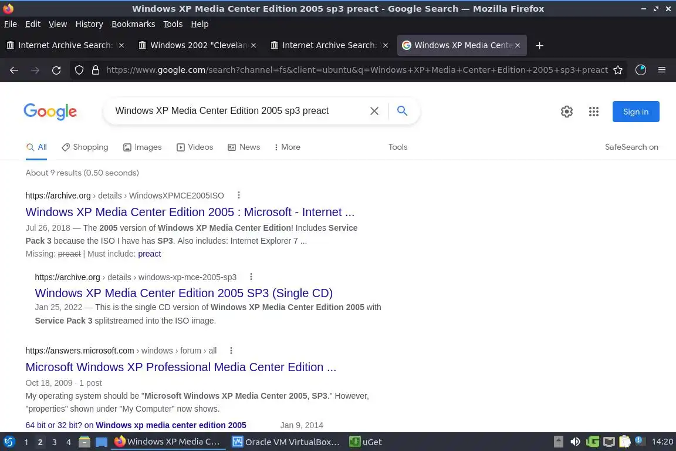The image size is (676, 451).
Task: Open a new browser tab
Action: 539,45
